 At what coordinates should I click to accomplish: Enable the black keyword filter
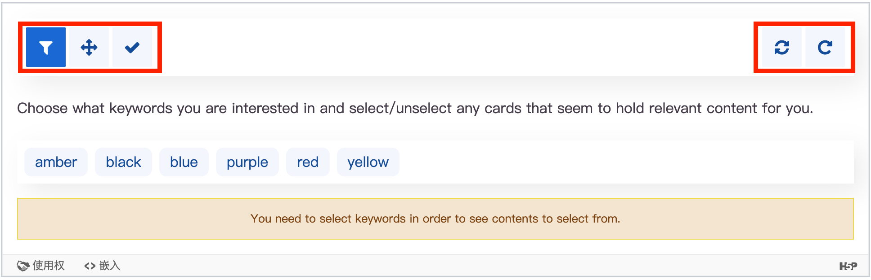tap(123, 162)
